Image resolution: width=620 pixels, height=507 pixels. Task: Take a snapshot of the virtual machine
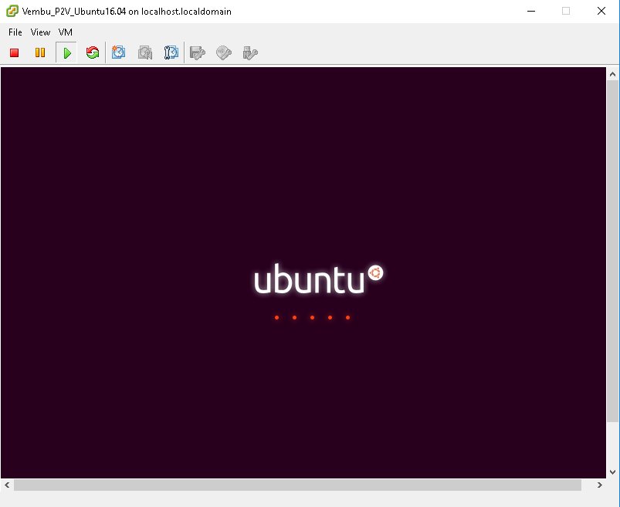118,52
